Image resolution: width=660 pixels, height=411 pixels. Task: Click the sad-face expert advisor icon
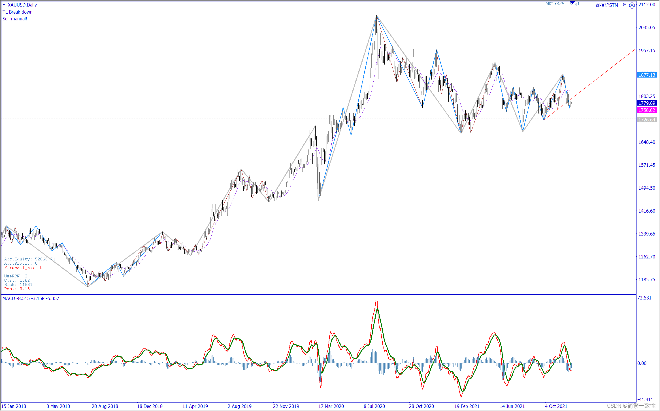pos(632,5)
